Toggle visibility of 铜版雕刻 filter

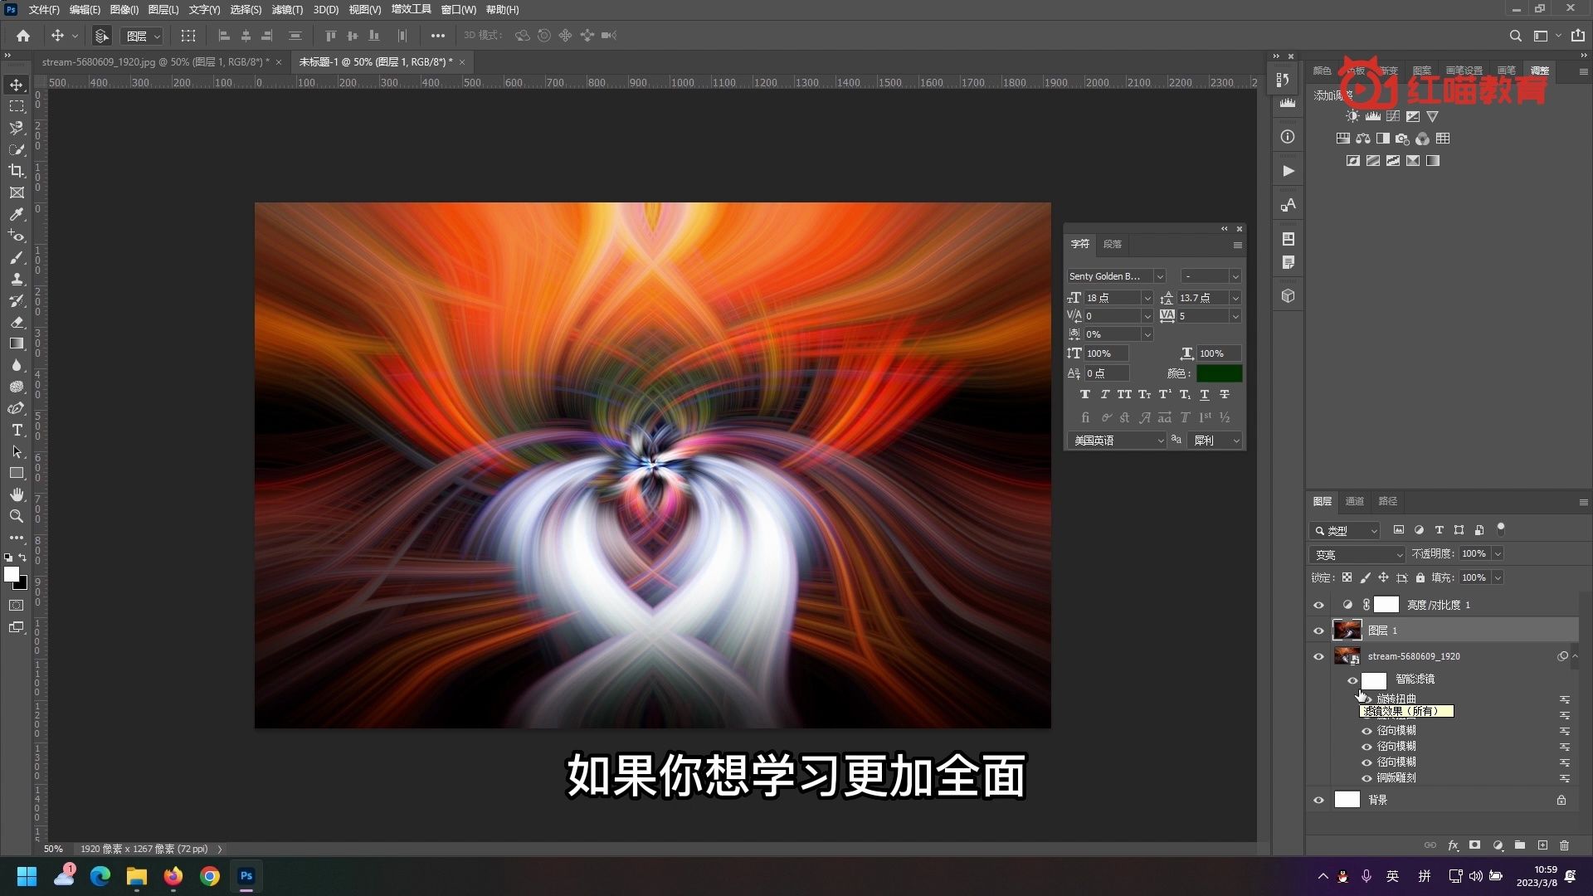tap(1366, 778)
